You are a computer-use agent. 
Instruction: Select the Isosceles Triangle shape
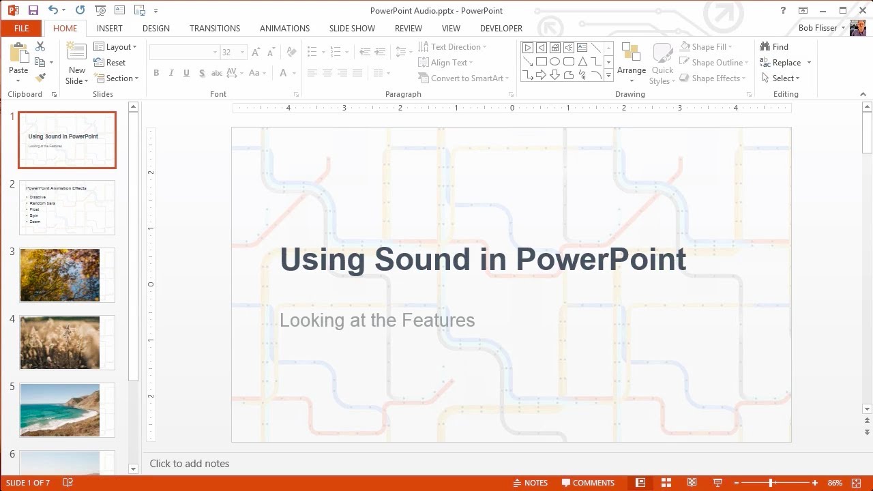pos(582,61)
